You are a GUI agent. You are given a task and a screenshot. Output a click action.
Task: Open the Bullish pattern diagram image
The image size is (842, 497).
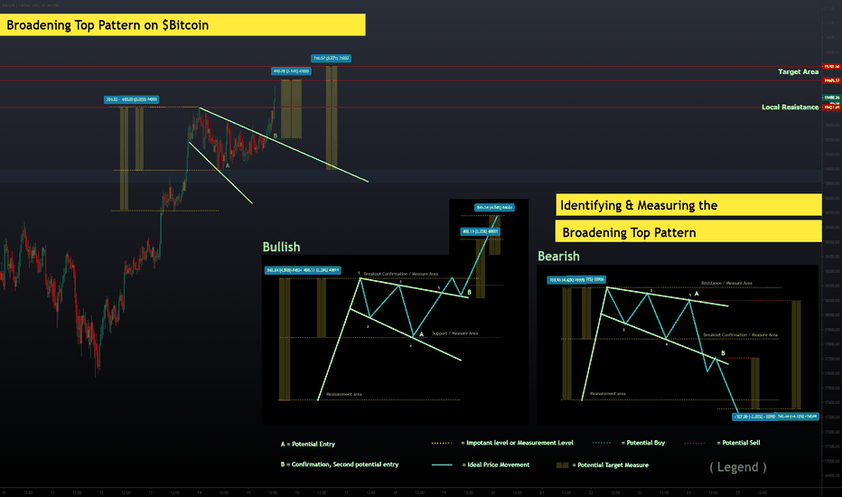point(395,339)
